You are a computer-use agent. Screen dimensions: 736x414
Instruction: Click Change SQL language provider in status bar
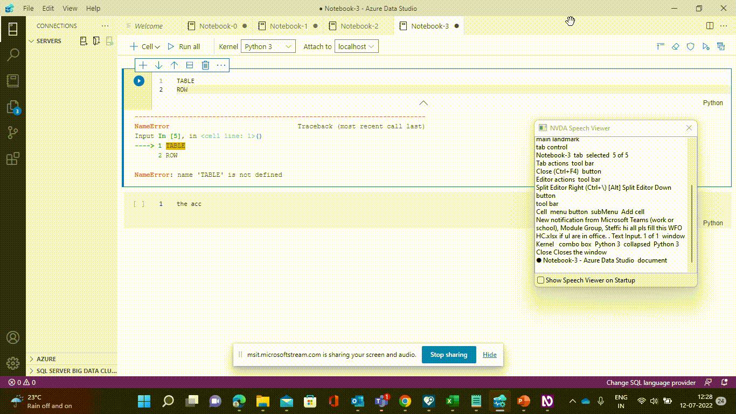click(651, 382)
